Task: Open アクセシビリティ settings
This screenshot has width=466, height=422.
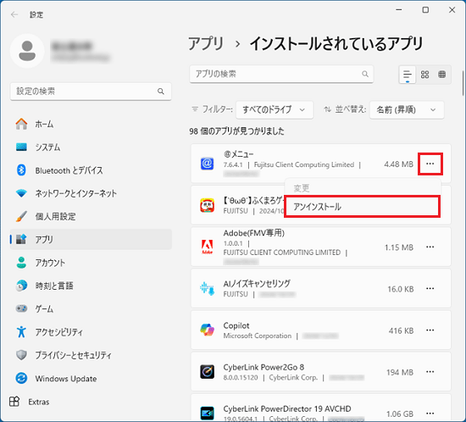Action: 91,332
